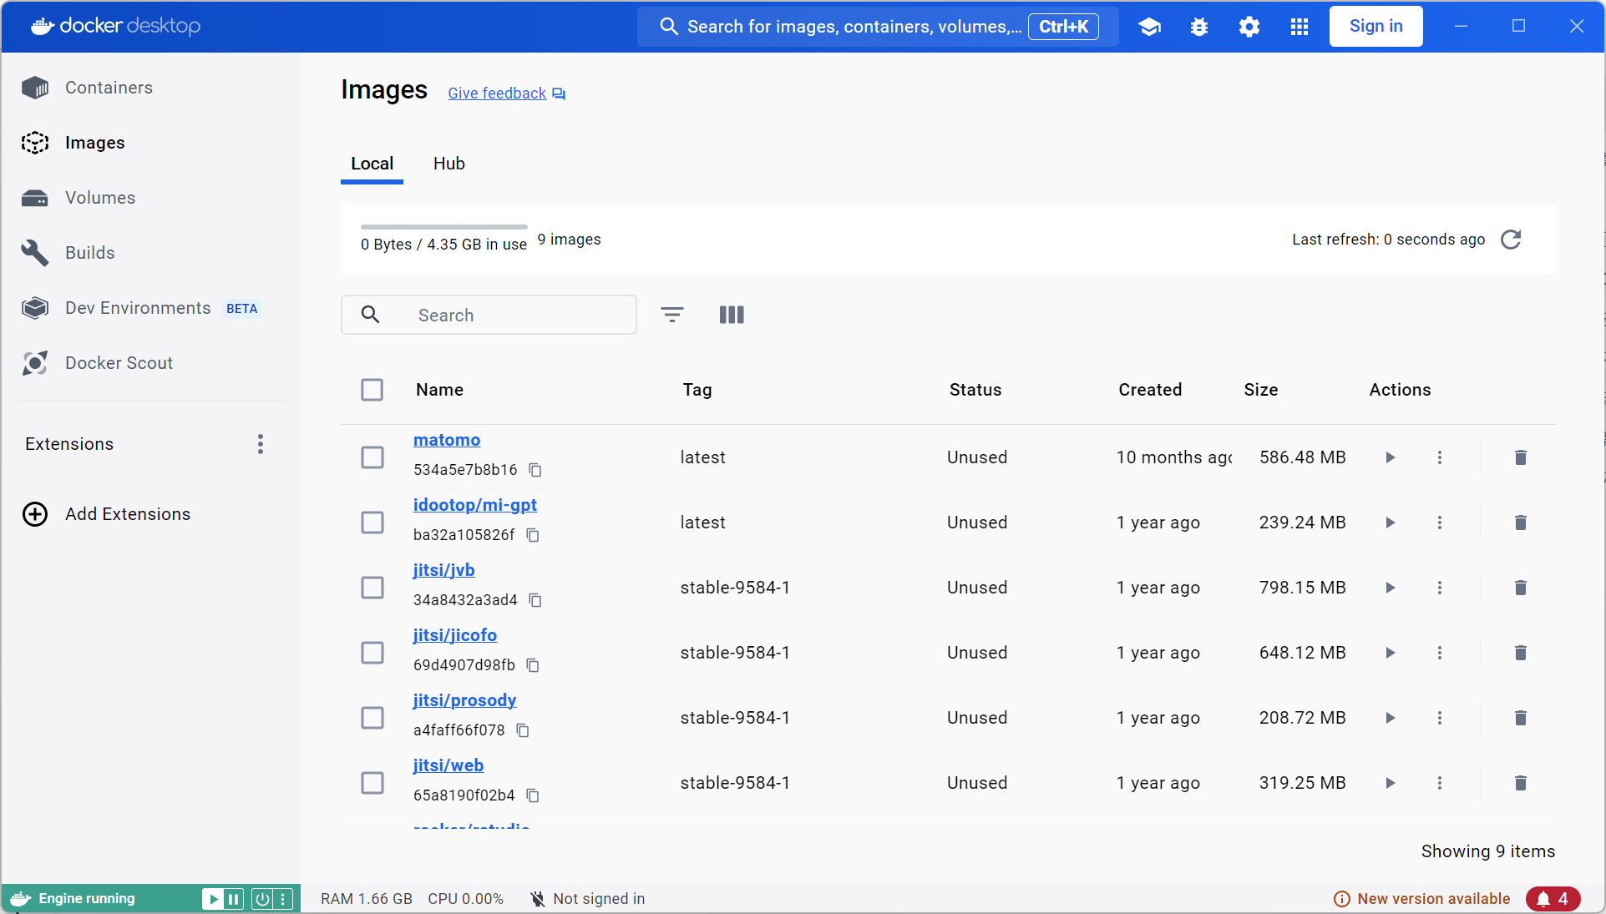1606x914 pixels.
Task: Switch to the Hub tab
Action: 448,164
